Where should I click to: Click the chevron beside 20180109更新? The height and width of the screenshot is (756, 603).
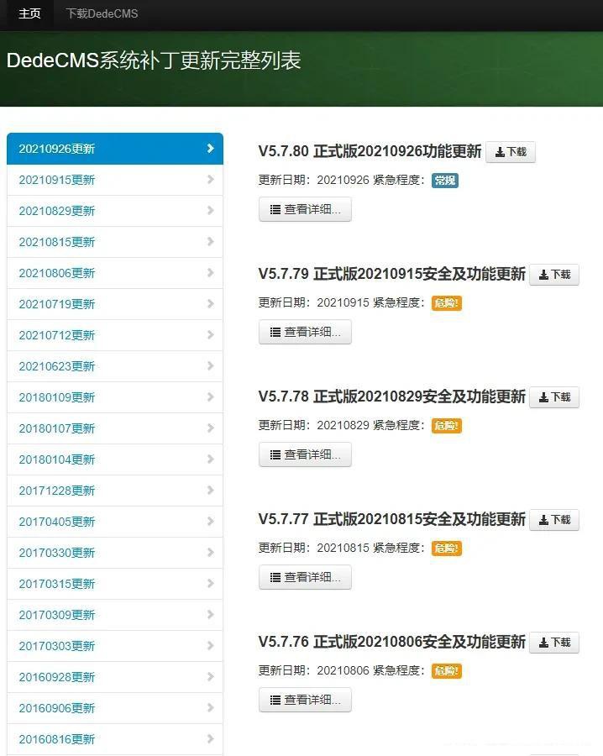click(210, 396)
